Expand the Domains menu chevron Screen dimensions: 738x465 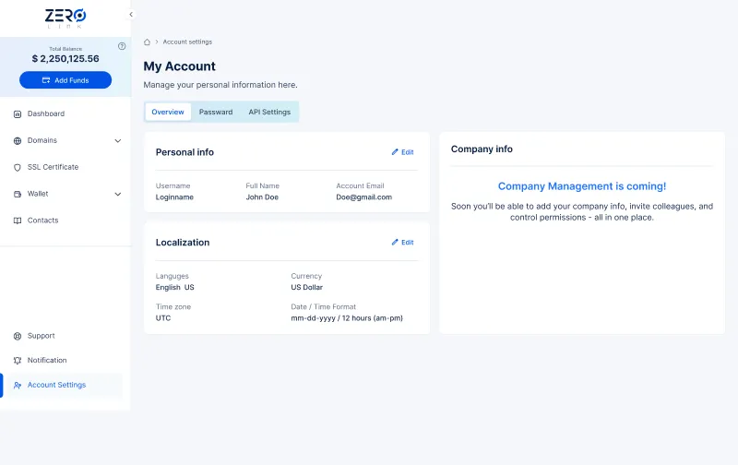click(117, 141)
